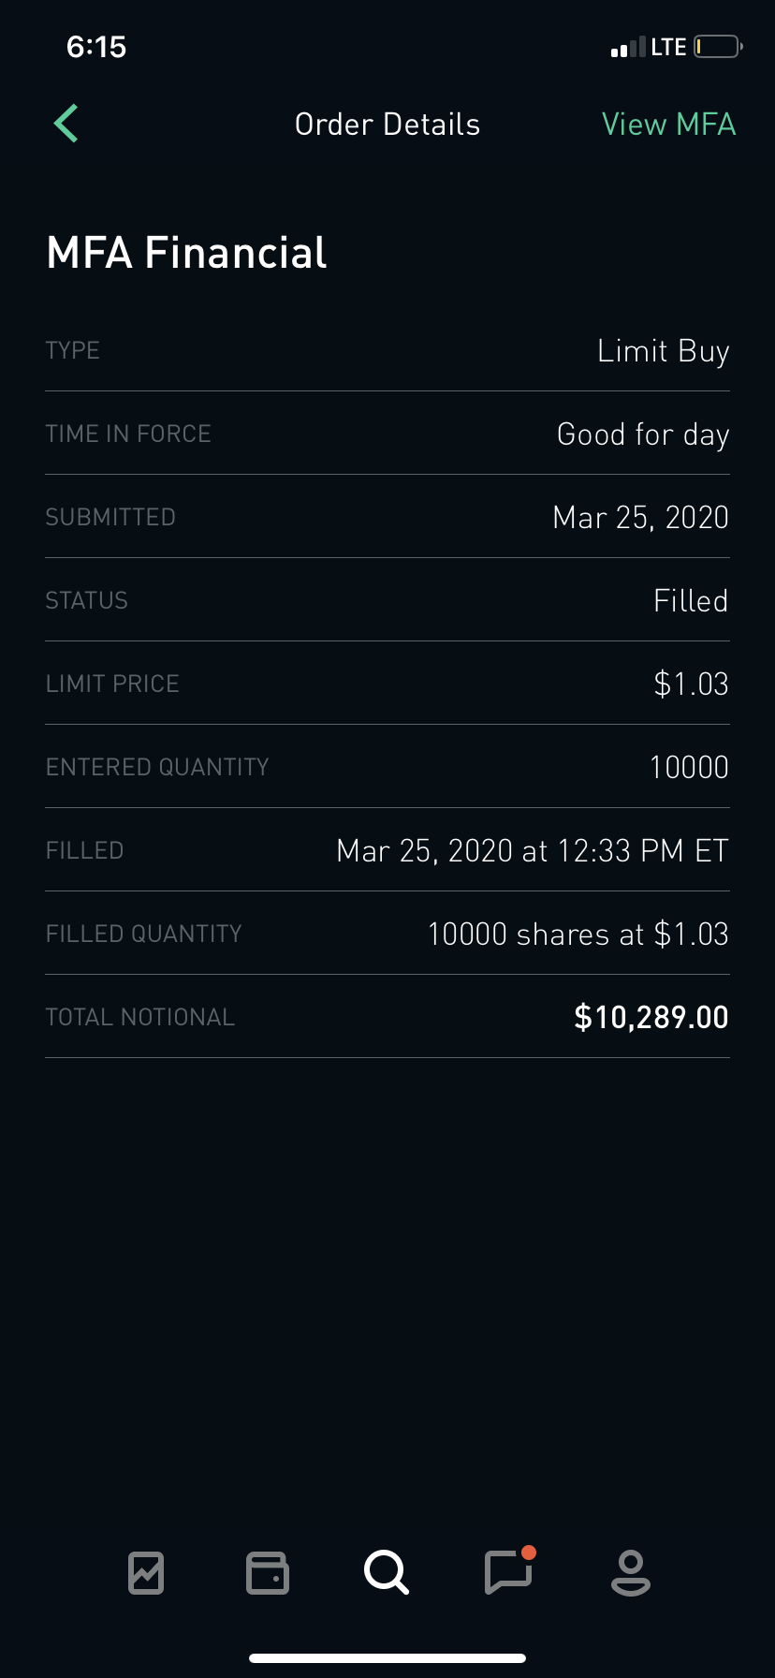Tap the battery status indicator
Viewport: 775px width, 1678px height.
pos(717,47)
